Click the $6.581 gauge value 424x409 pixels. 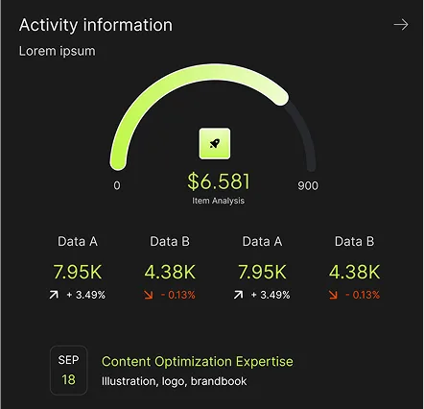point(219,181)
